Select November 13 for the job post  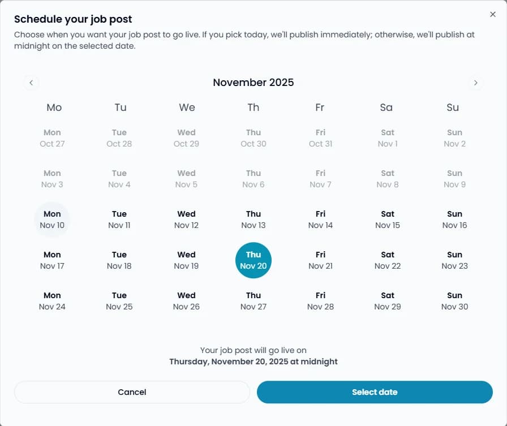tap(253, 220)
